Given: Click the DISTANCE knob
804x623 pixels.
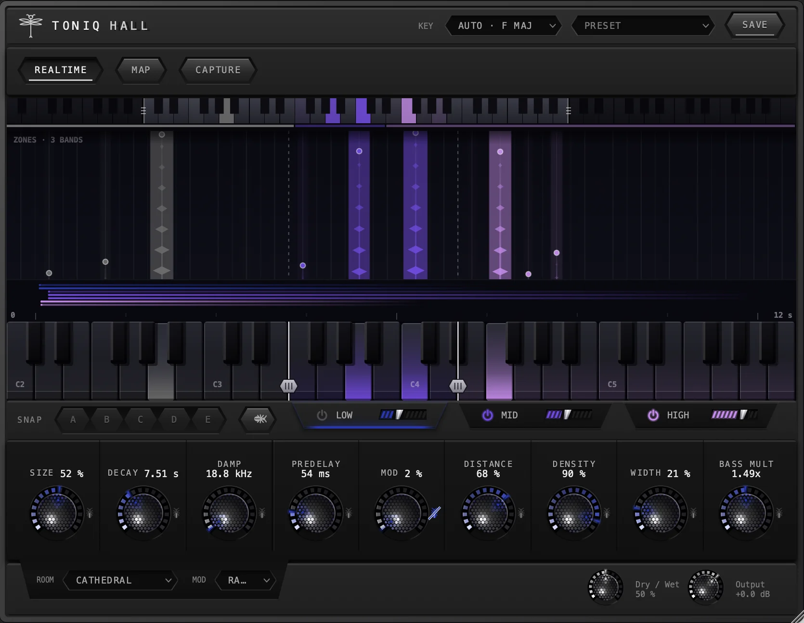Looking at the screenshot, I should (x=488, y=513).
